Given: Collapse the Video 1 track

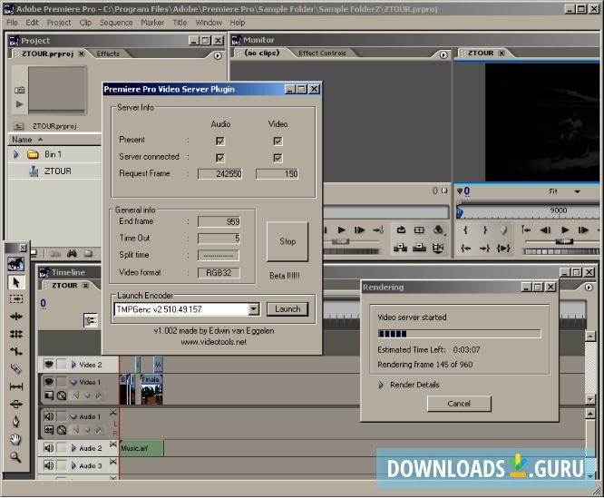Looking at the screenshot, I should pos(73,382).
